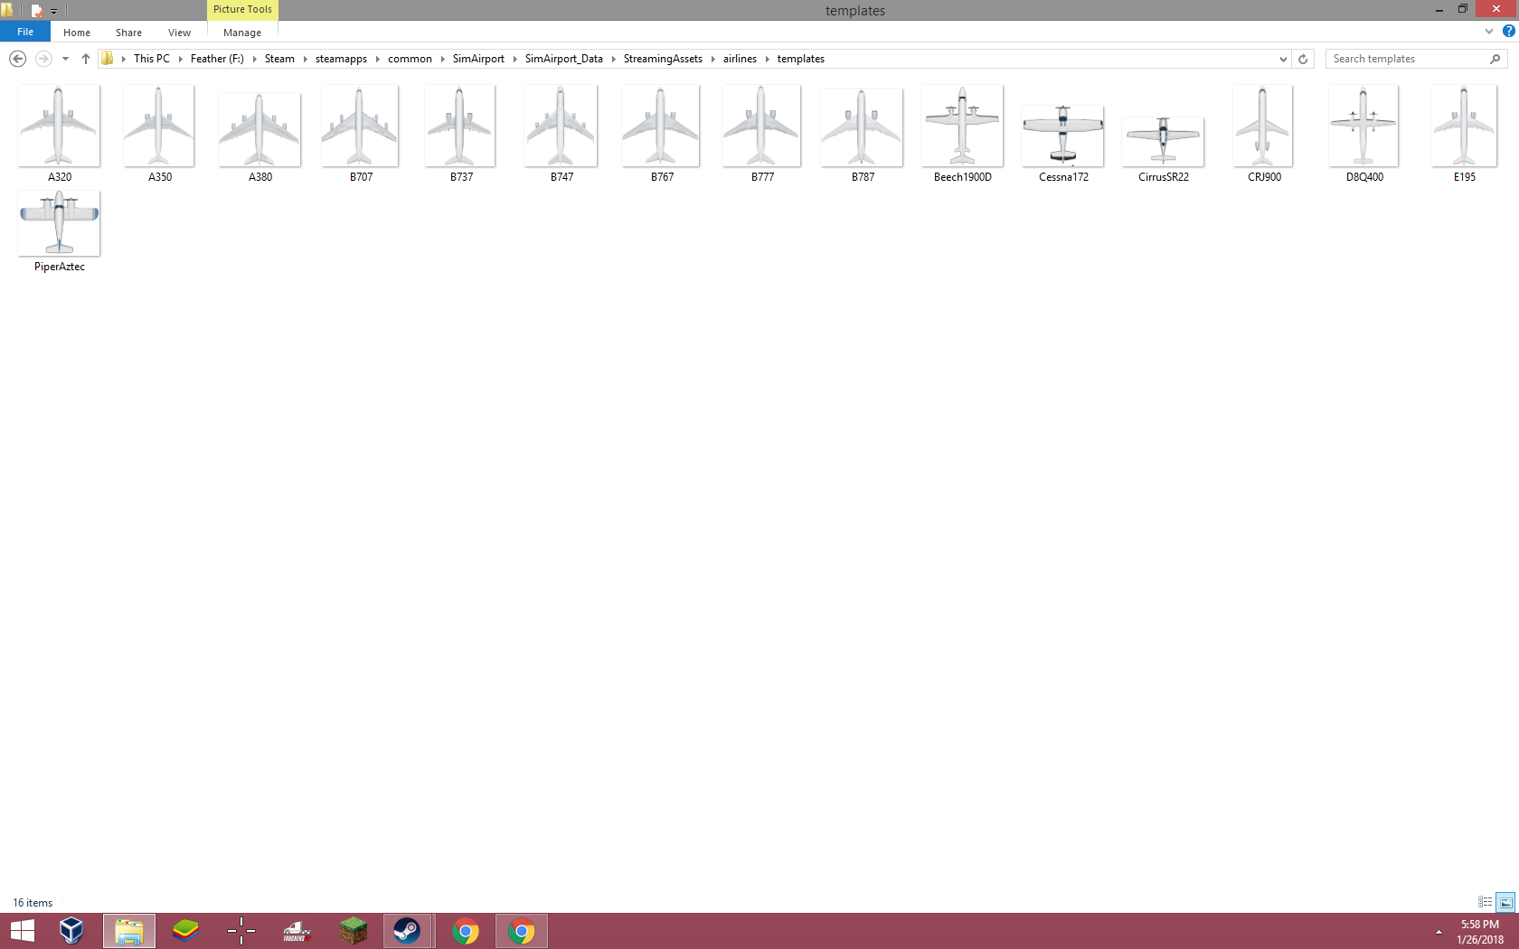Select the A350 aircraft template image
The image size is (1519, 949).
159,127
